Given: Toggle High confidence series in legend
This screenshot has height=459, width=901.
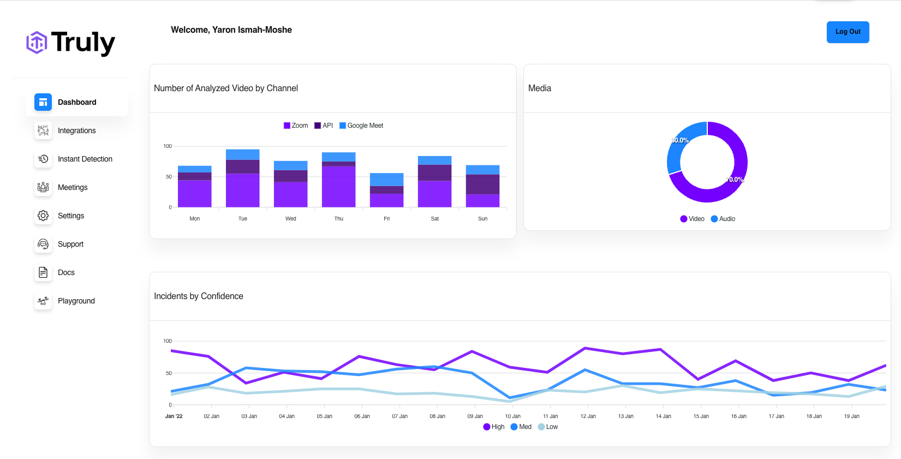Looking at the screenshot, I should click(494, 427).
